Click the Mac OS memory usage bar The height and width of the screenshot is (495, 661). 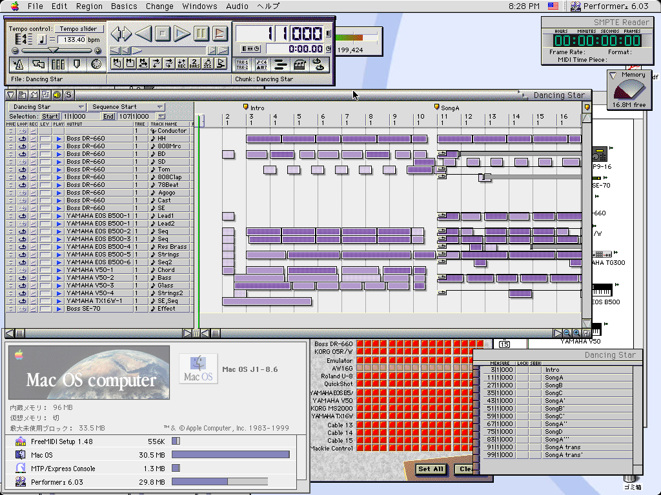coord(230,454)
